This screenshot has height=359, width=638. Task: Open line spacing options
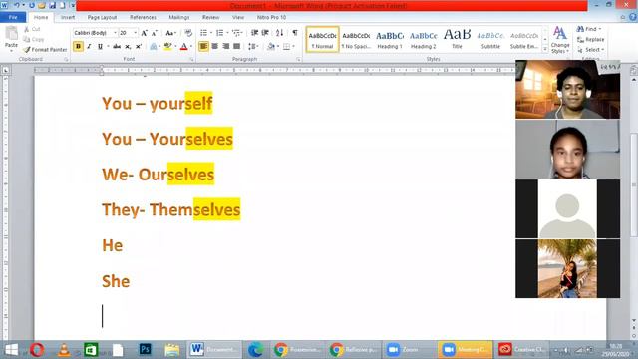(x=252, y=46)
